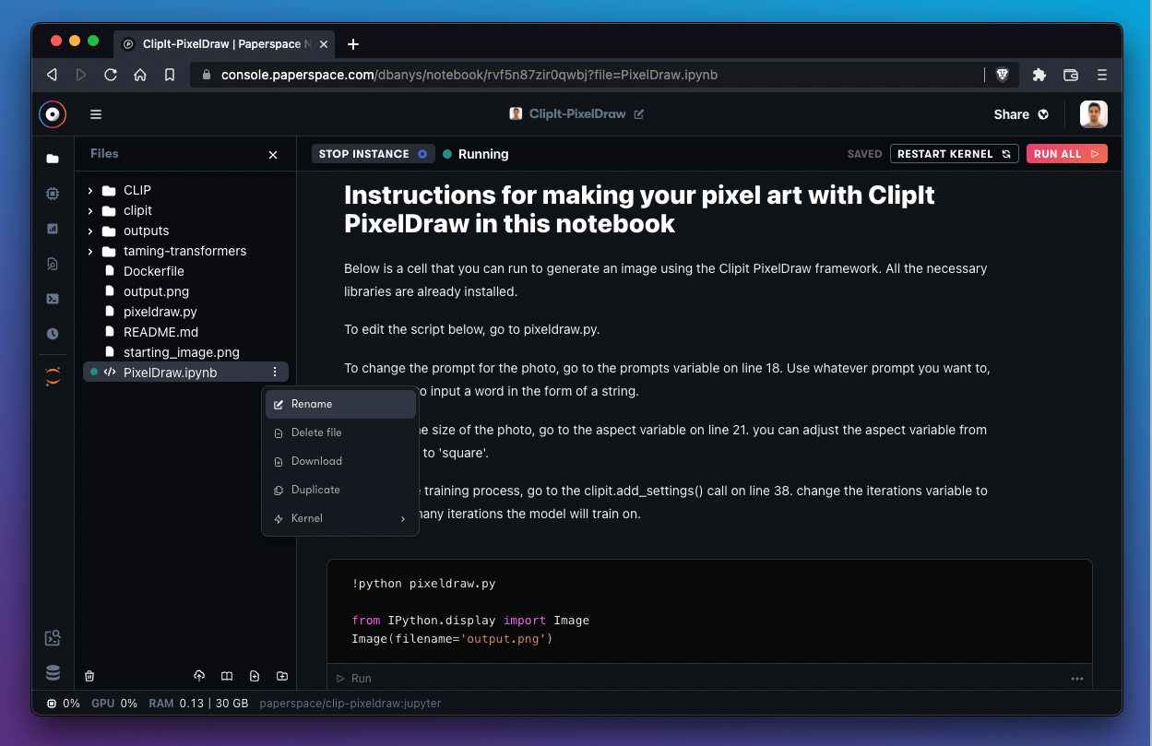Viewport: 1152px width, 746px height.
Task: Click the browser address bar URL
Action: (469, 75)
